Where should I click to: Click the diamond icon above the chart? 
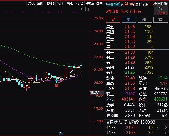coord(82,9)
